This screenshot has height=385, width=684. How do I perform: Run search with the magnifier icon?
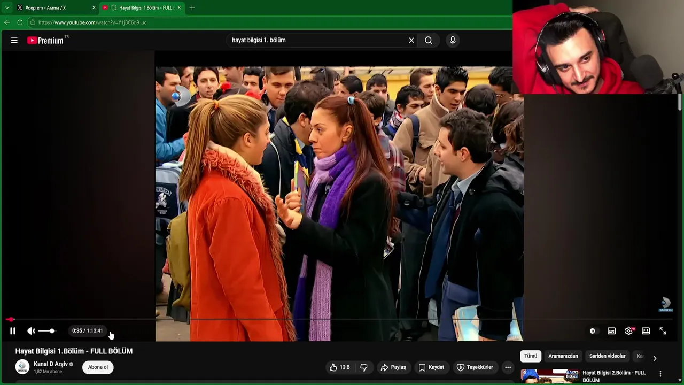click(429, 40)
